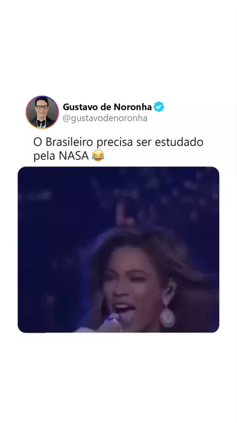Visit the @gustavodenoronha handle

[x=105, y=118]
